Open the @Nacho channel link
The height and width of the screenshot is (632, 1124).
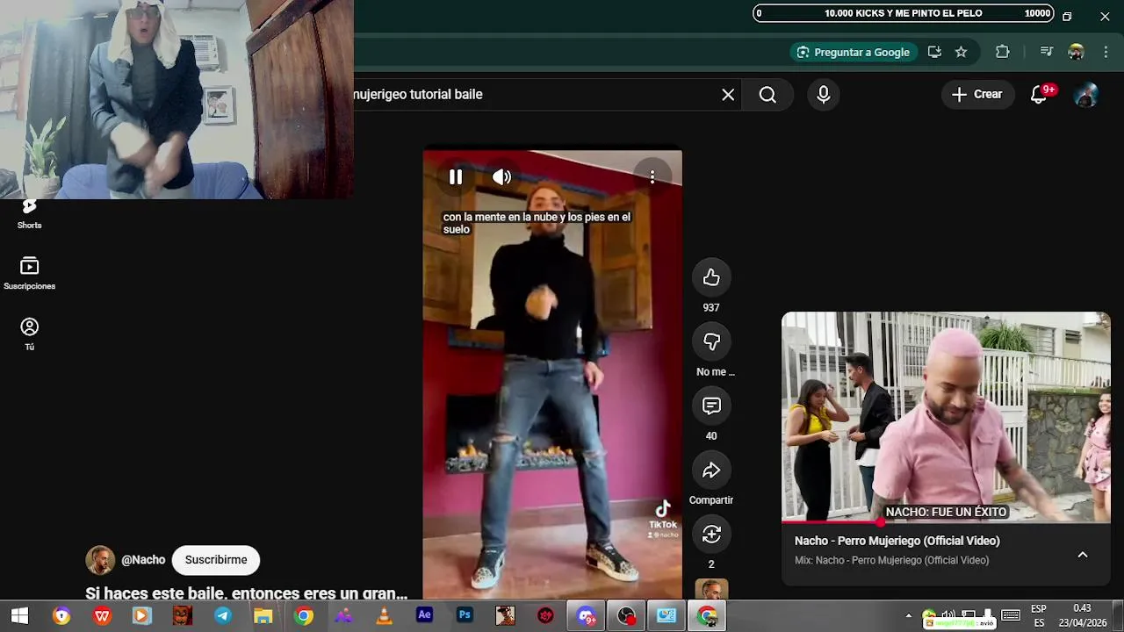pyautogui.click(x=143, y=560)
